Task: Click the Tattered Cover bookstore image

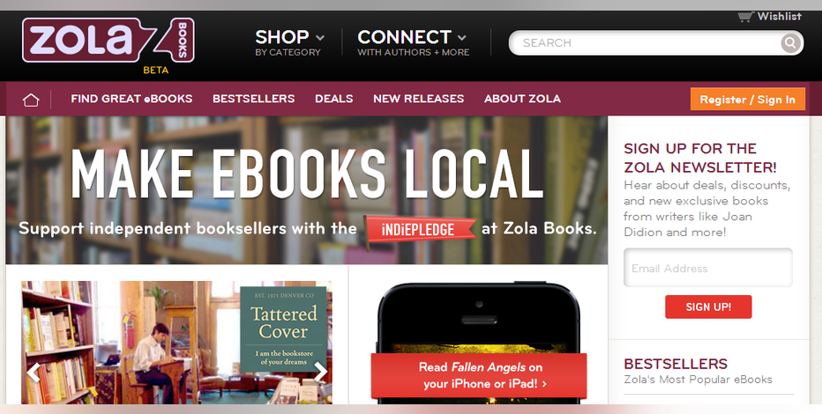Action: point(176,343)
